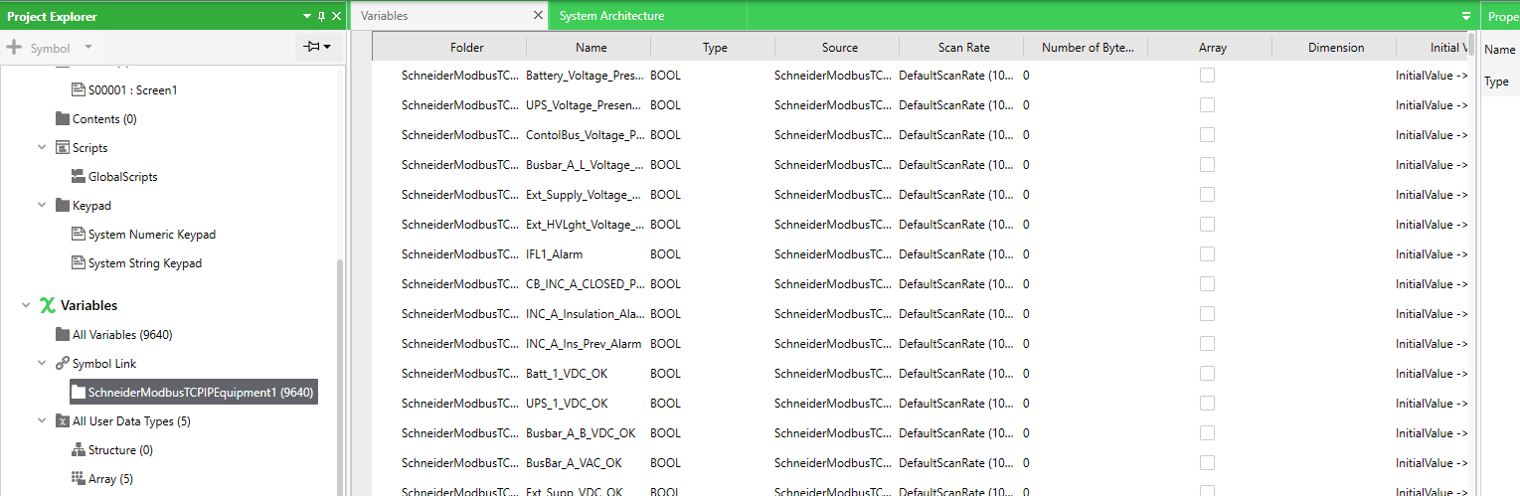The width and height of the screenshot is (1520, 496).
Task: Check Array box for INC_A_Ins_Prev_Alarm row
Action: coord(1207,343)
